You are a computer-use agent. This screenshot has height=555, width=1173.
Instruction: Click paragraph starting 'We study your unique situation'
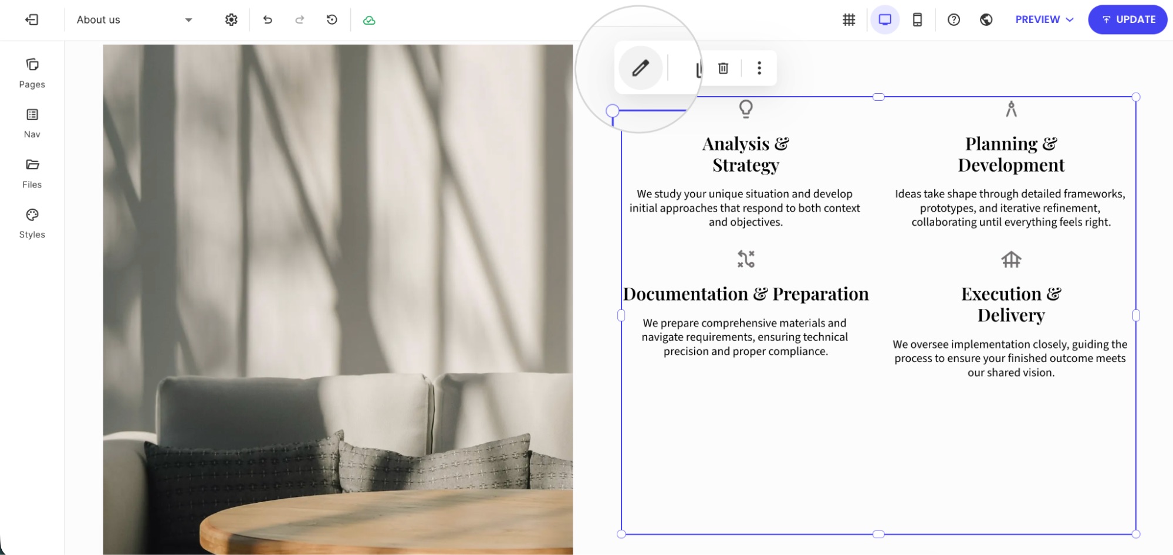pyautogui.click(x=745, y=208)
